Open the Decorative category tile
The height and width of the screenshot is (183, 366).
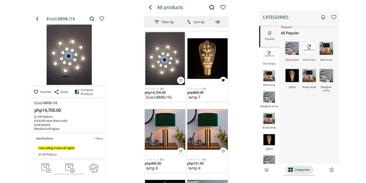(x=292, y=51)
